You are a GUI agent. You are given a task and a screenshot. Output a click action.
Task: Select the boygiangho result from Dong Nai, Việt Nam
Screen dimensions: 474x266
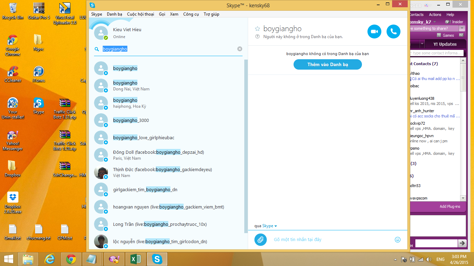point(168,86)
